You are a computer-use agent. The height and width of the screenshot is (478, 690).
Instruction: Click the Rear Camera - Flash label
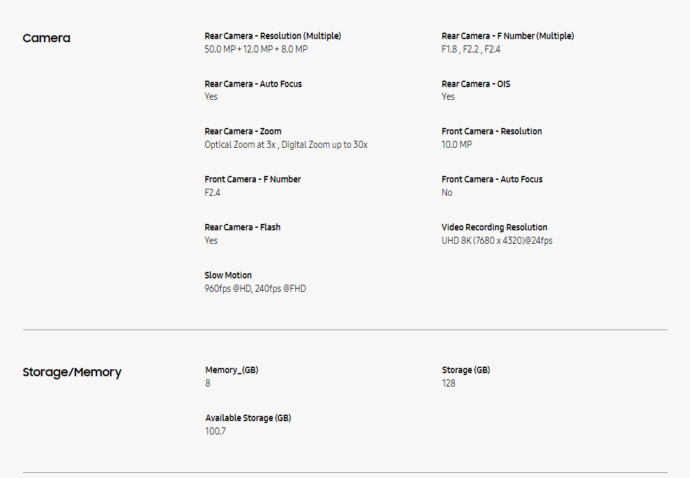(x=242, y=227)
